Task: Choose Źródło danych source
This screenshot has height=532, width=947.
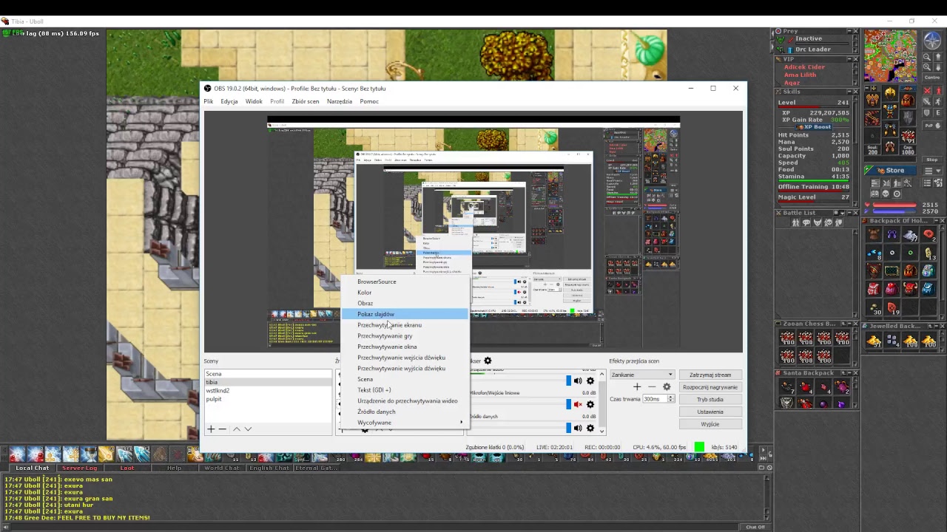Action: [405, 412]
